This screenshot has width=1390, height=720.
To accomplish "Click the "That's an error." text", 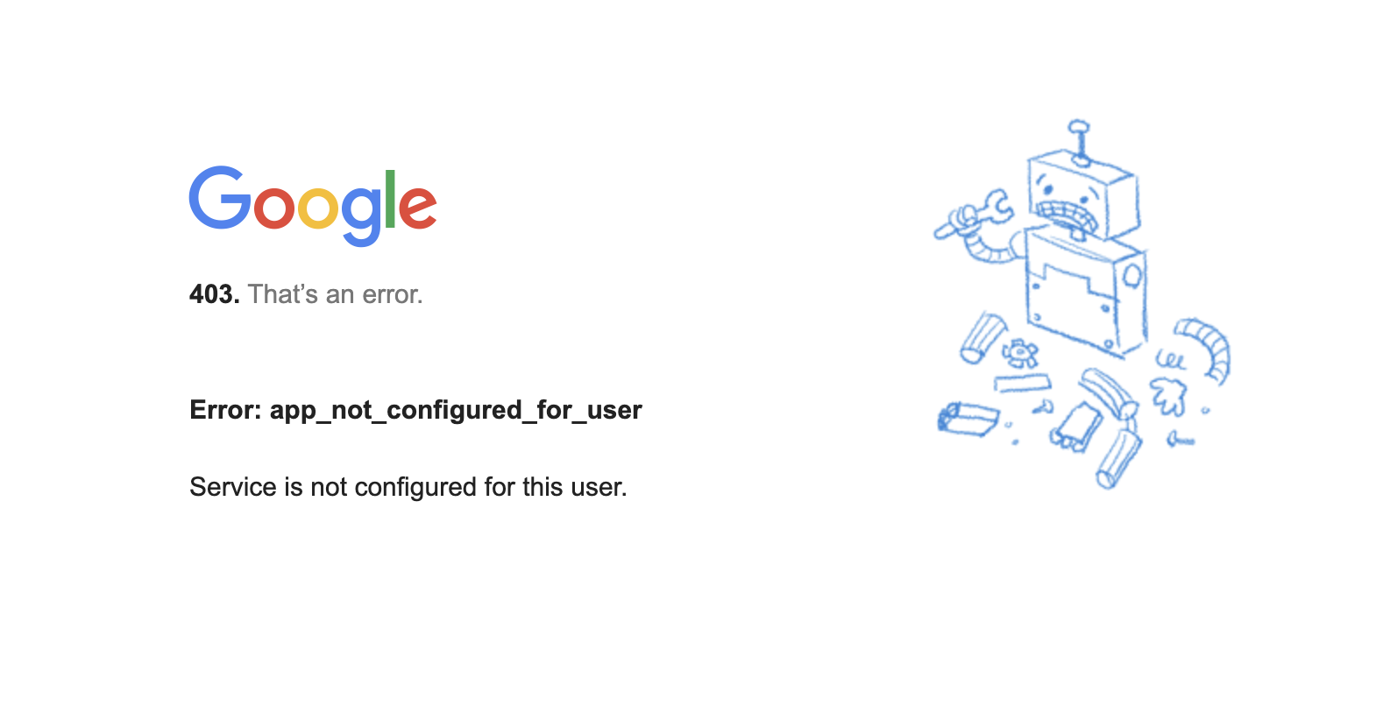I will (335, 294).
